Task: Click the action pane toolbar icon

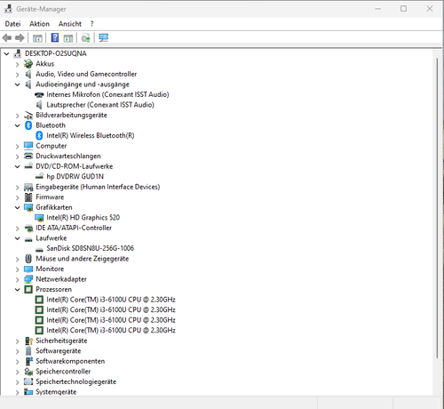Action: pos(68,38)
